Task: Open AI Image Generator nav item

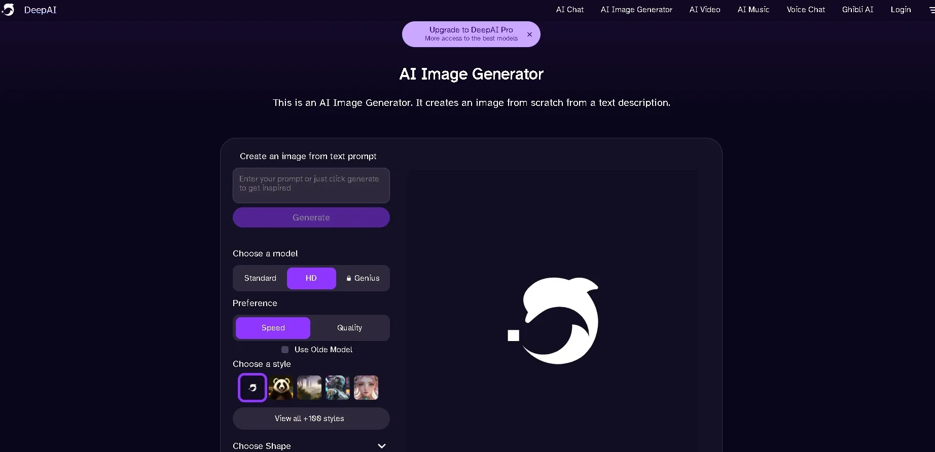Action: (636, 10)
